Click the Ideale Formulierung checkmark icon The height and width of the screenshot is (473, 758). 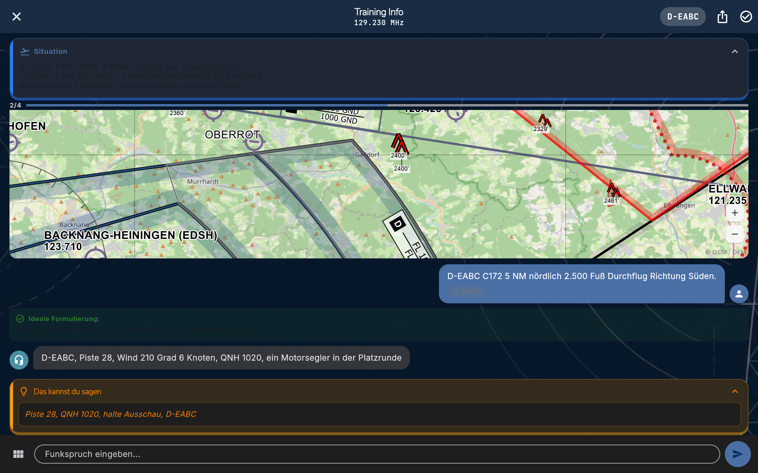pyautogui.click(x=20, y=319)
